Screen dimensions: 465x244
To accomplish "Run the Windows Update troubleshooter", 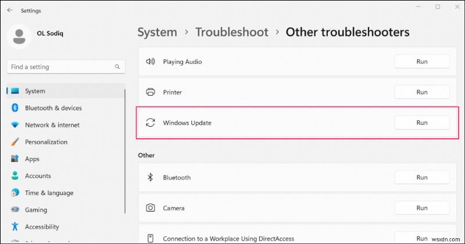I will click(422, 123).
